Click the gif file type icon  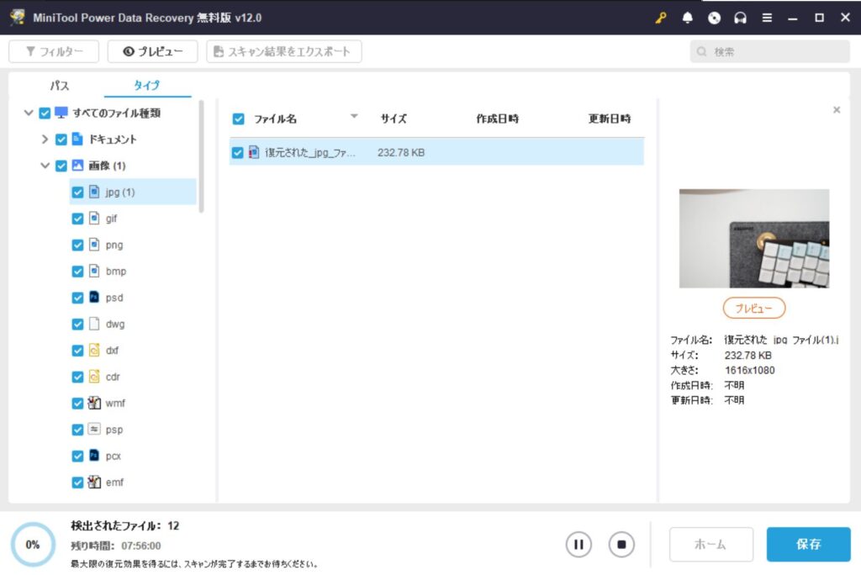(94, 218)
